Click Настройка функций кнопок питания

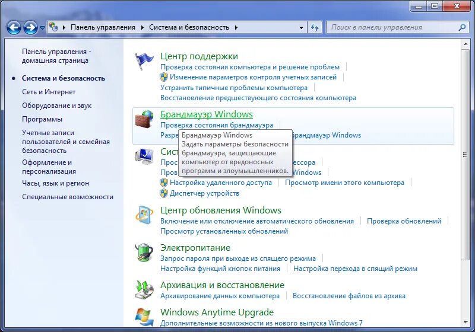coord(220,269)
